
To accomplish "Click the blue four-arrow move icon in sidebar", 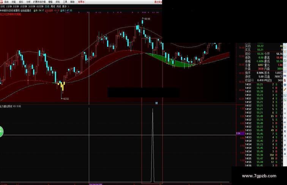I will tap(285, 85).
